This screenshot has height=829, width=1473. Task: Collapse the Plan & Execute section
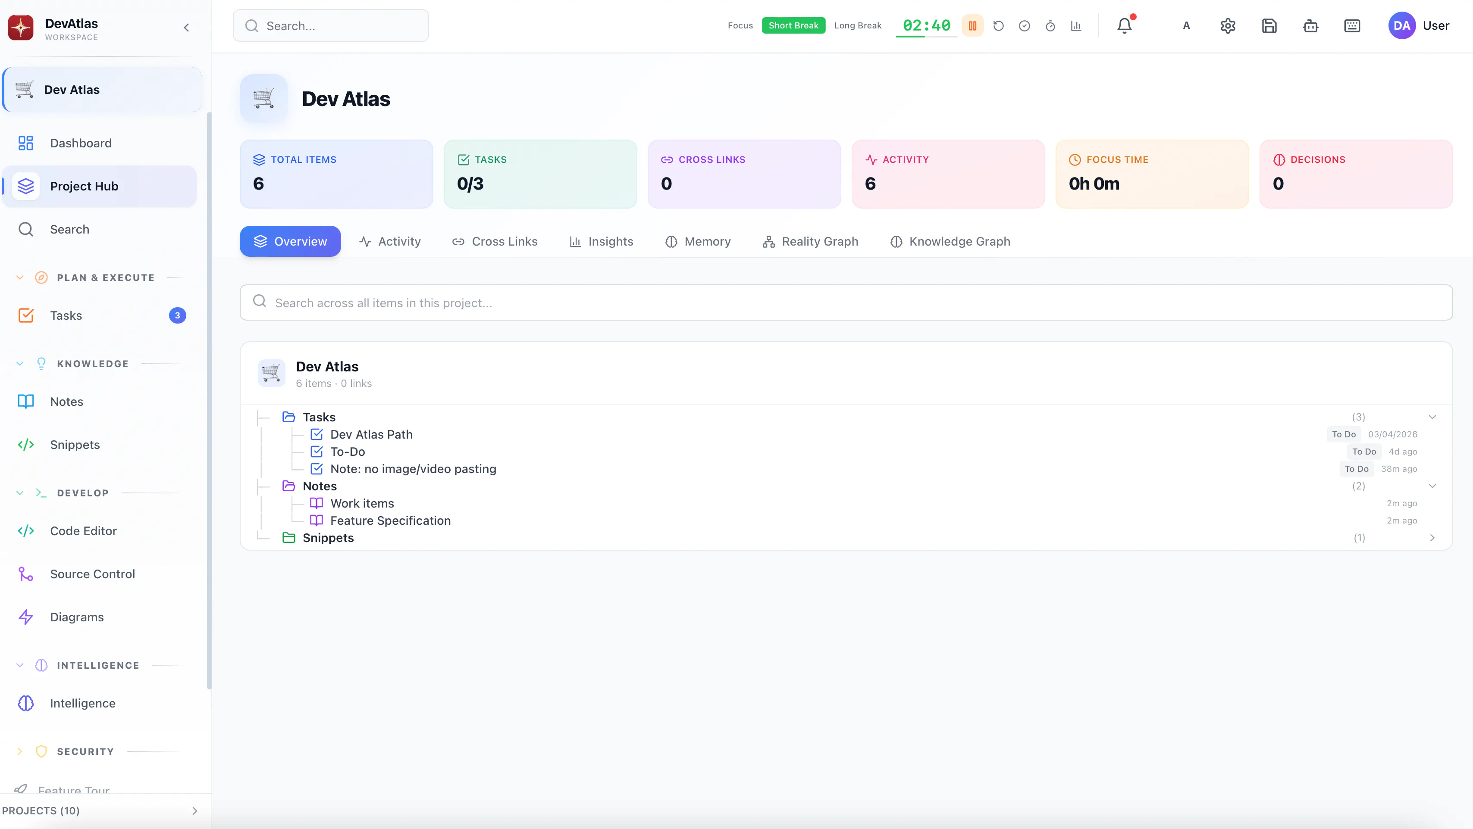point(20,277)
